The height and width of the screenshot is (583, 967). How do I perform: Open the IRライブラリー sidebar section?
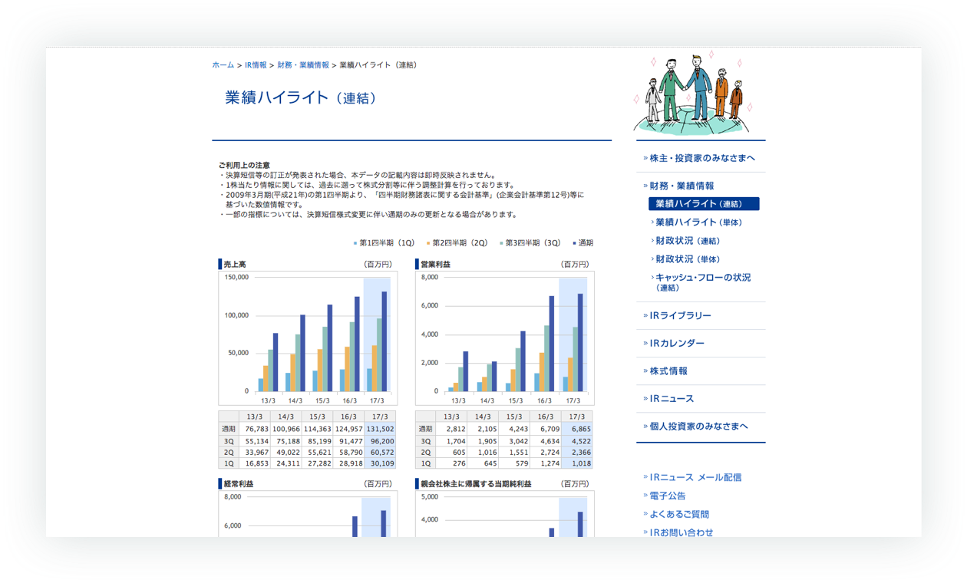coord(680,316)
